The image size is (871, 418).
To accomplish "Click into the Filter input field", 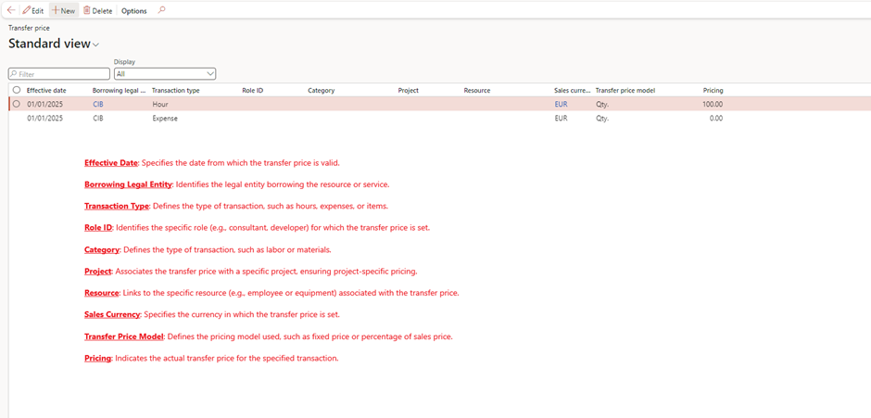I will pos(59,74).
